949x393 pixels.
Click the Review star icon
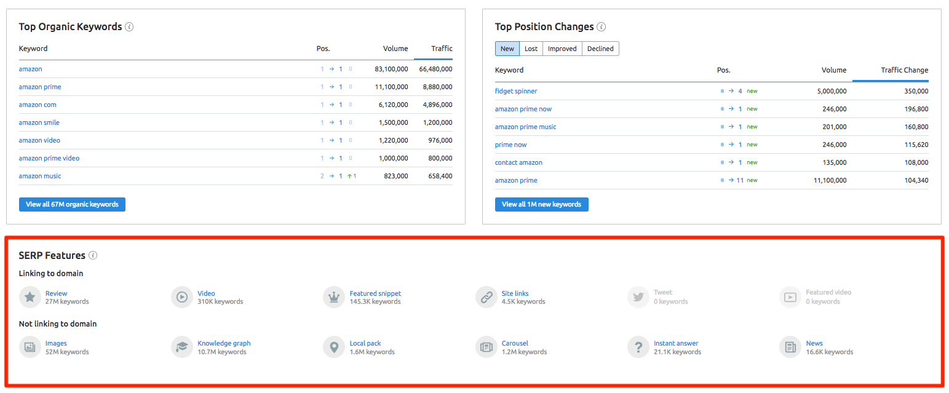[x=30, y=297]
